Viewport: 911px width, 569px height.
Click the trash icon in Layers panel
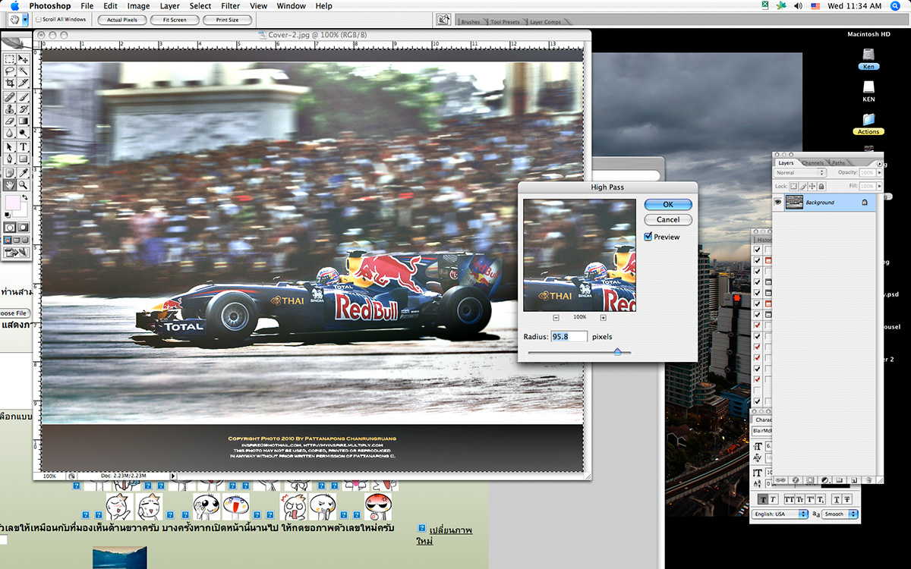[x=870, y=480]
